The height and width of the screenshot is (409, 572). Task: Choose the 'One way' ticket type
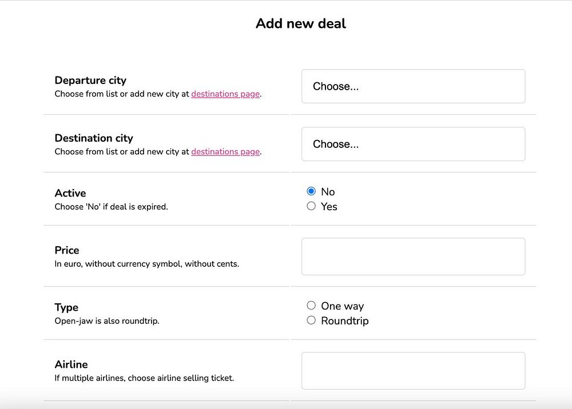click(311, 306)
